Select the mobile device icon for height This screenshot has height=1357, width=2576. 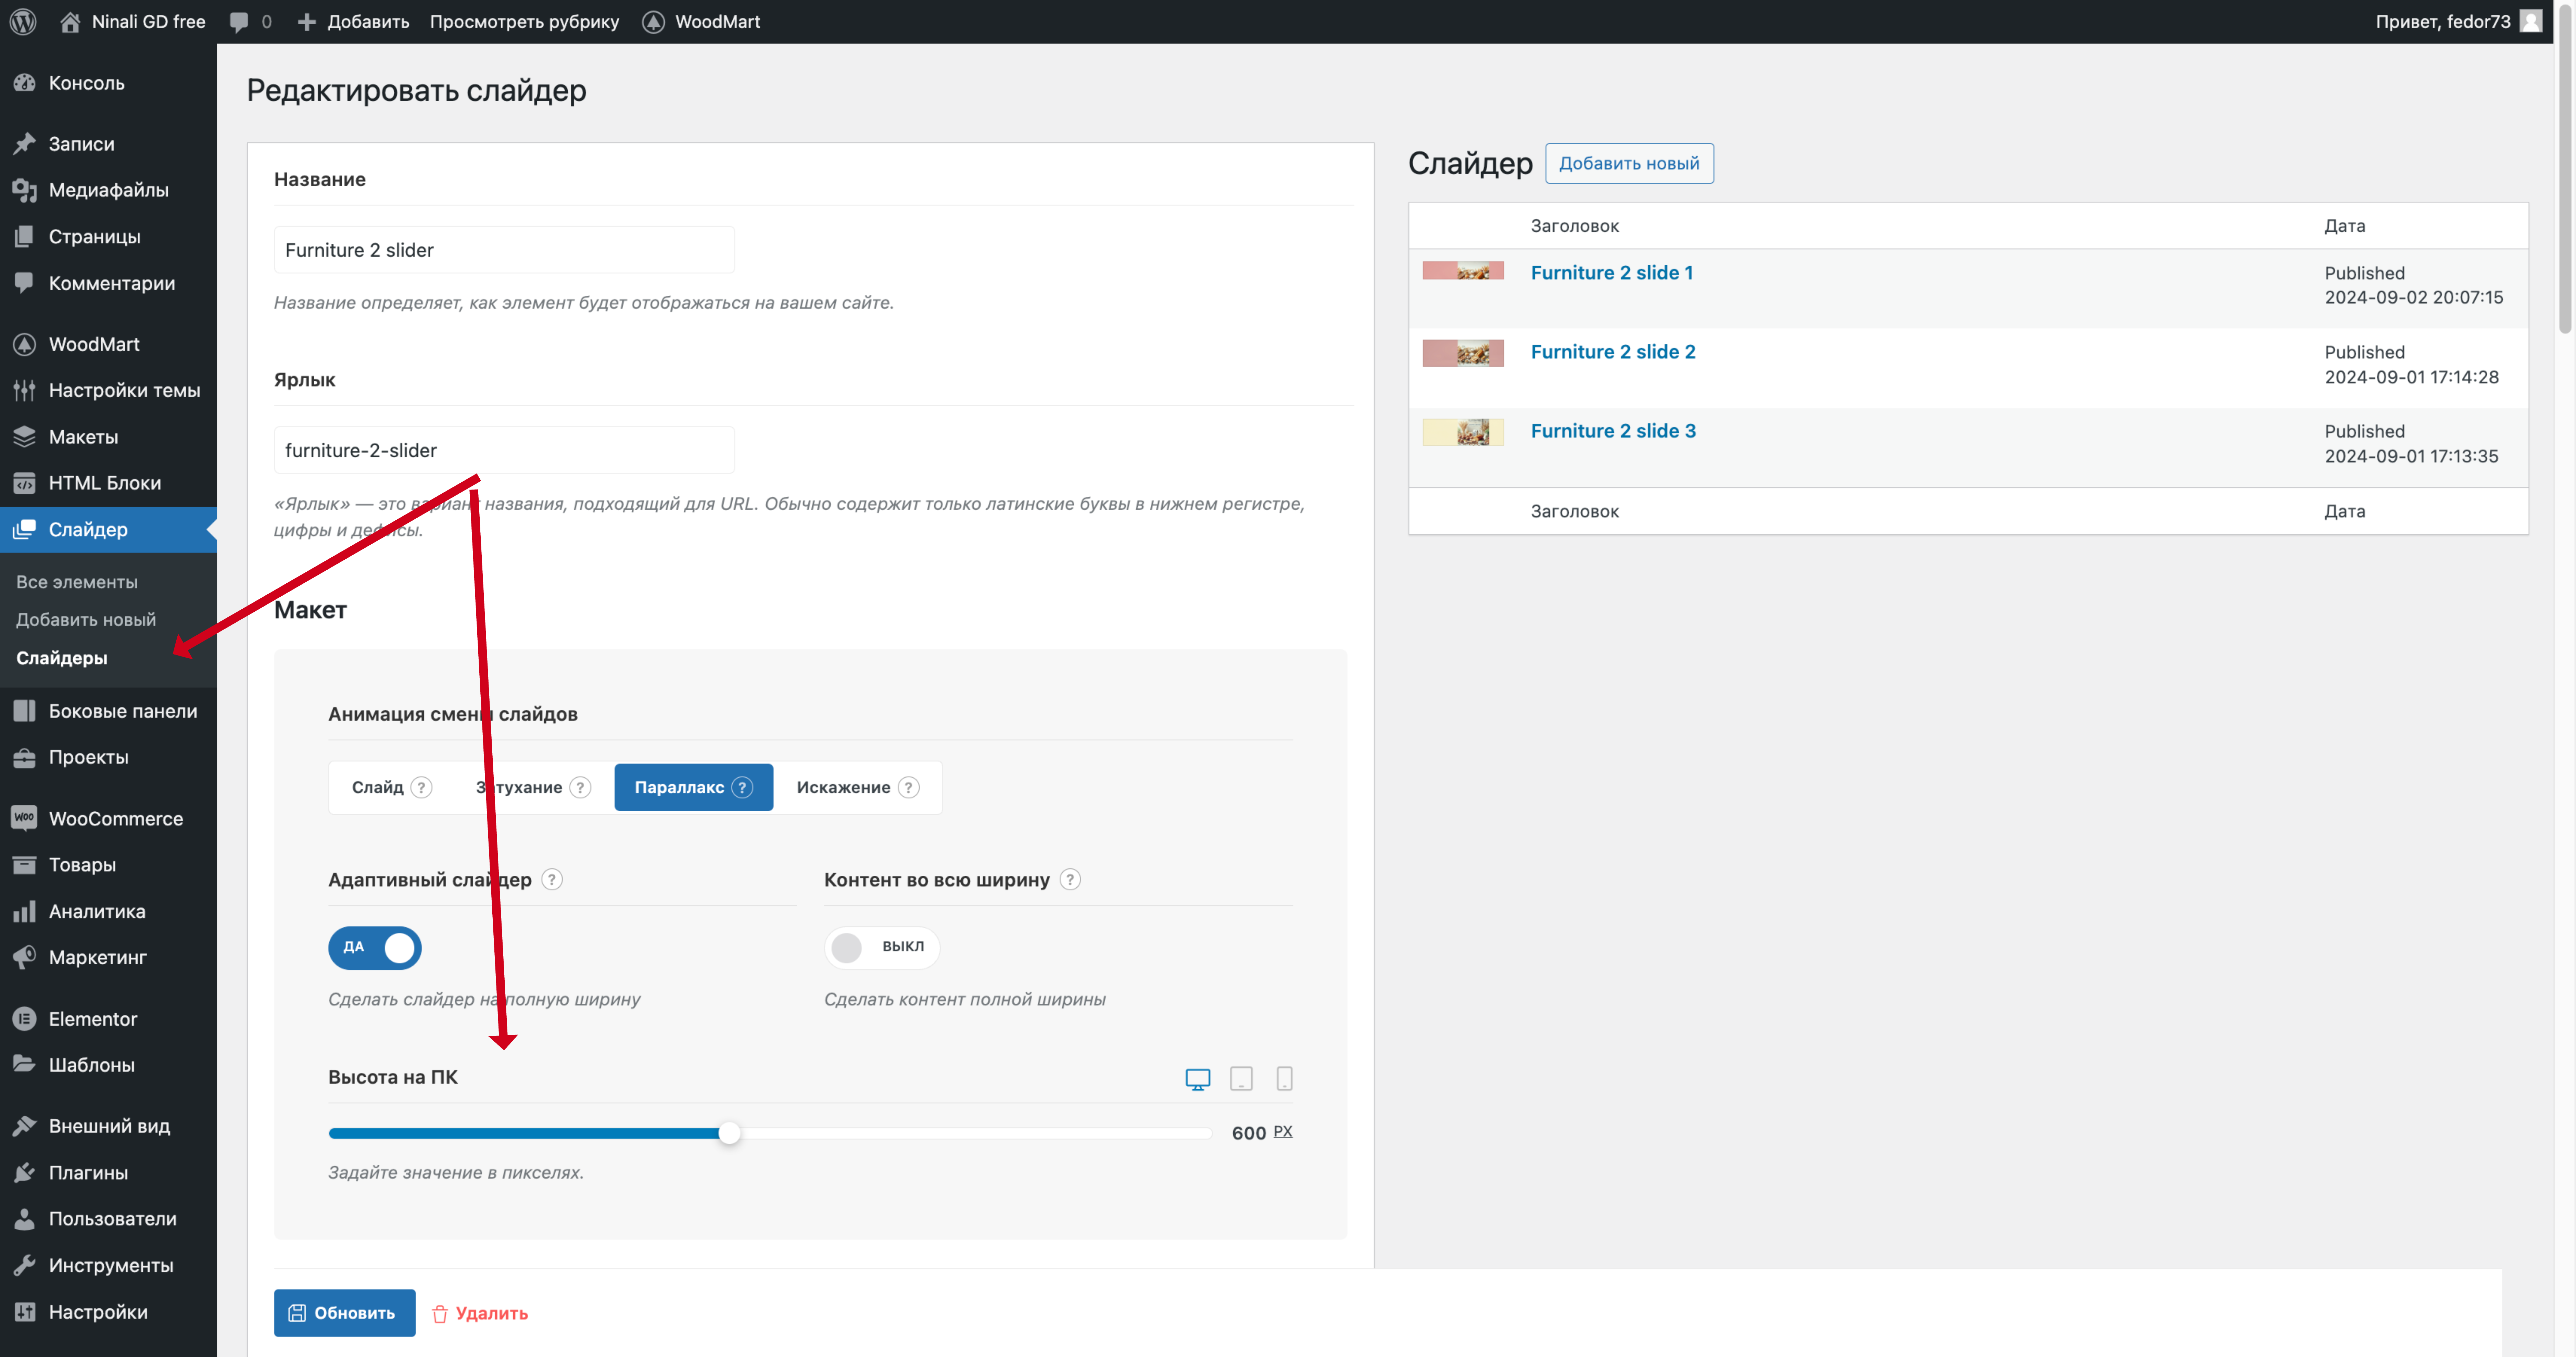point(1285,1079)
